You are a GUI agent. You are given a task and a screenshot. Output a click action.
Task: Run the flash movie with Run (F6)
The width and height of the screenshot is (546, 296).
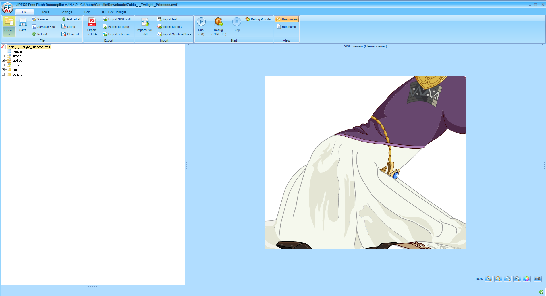point(201,26)
